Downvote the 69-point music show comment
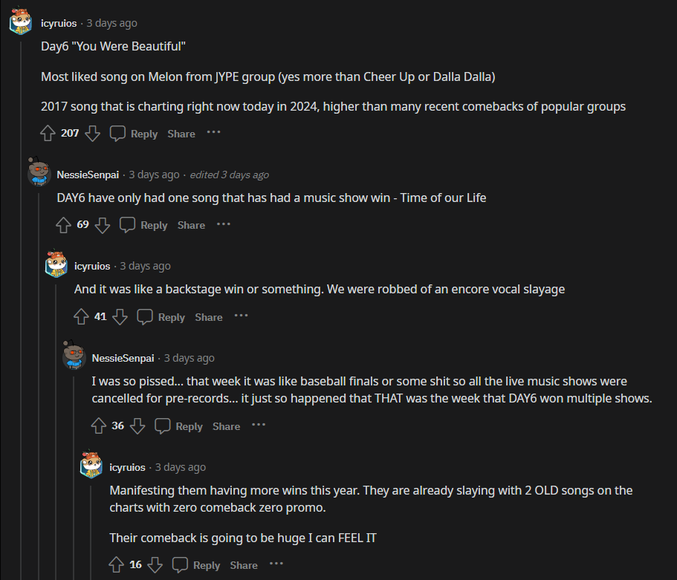Image resolution: width=677 pixels, height=580 pixels. pyautogui.click(x=103, y=225)
